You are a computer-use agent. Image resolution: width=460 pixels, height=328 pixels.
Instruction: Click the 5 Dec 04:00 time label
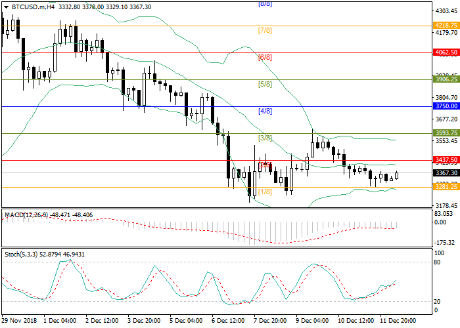pos(186,320)
